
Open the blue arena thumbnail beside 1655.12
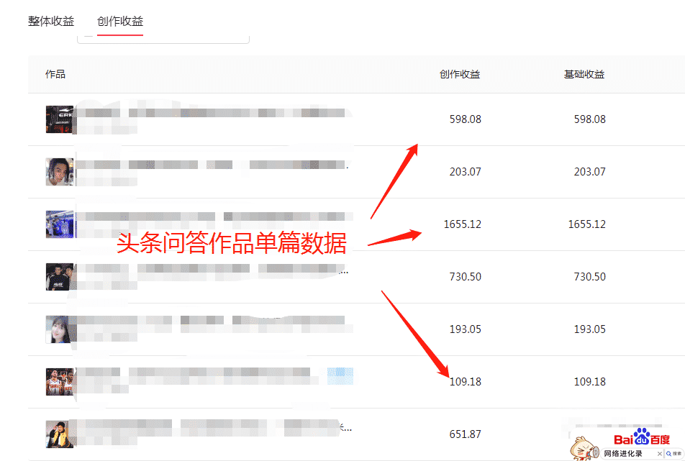pos(60,224)
